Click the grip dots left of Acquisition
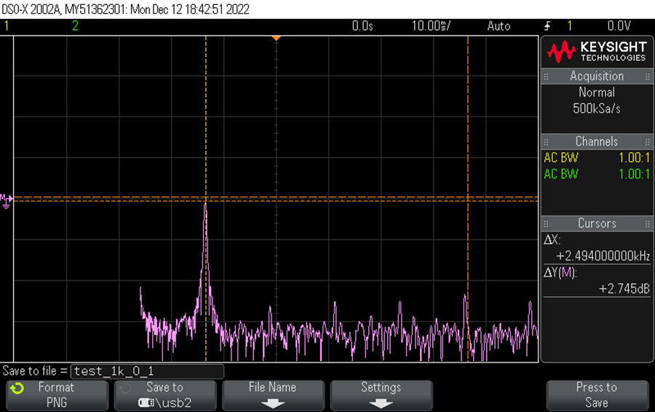 [x=546, y=76]
